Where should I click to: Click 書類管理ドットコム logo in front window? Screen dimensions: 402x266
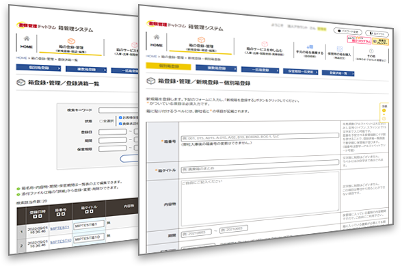166,25
